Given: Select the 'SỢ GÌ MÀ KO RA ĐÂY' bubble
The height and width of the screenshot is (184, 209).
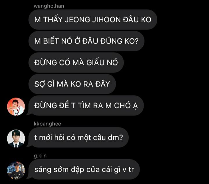Looking at the screenshot, I should point(72,84).
